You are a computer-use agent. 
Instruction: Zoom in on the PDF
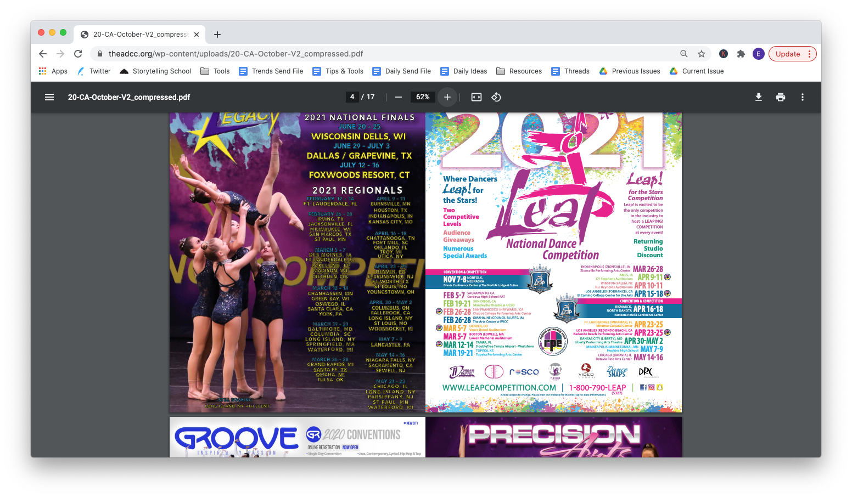point(447,97)
